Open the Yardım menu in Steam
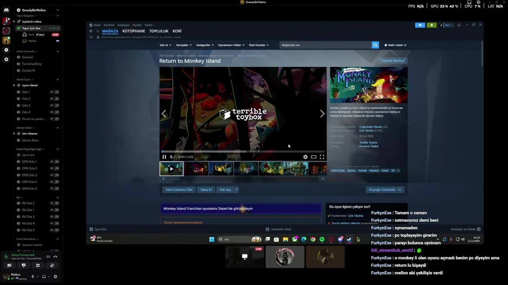 pos(148,25)
